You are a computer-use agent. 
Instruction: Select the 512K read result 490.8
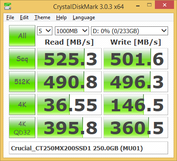[x=69, y=82]
